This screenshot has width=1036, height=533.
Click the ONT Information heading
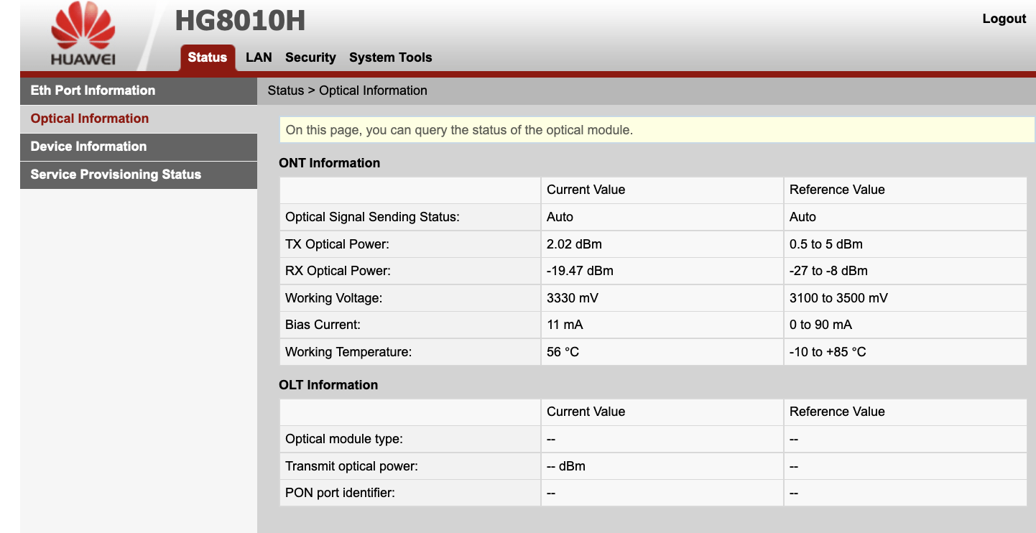(x=329, y=163)
